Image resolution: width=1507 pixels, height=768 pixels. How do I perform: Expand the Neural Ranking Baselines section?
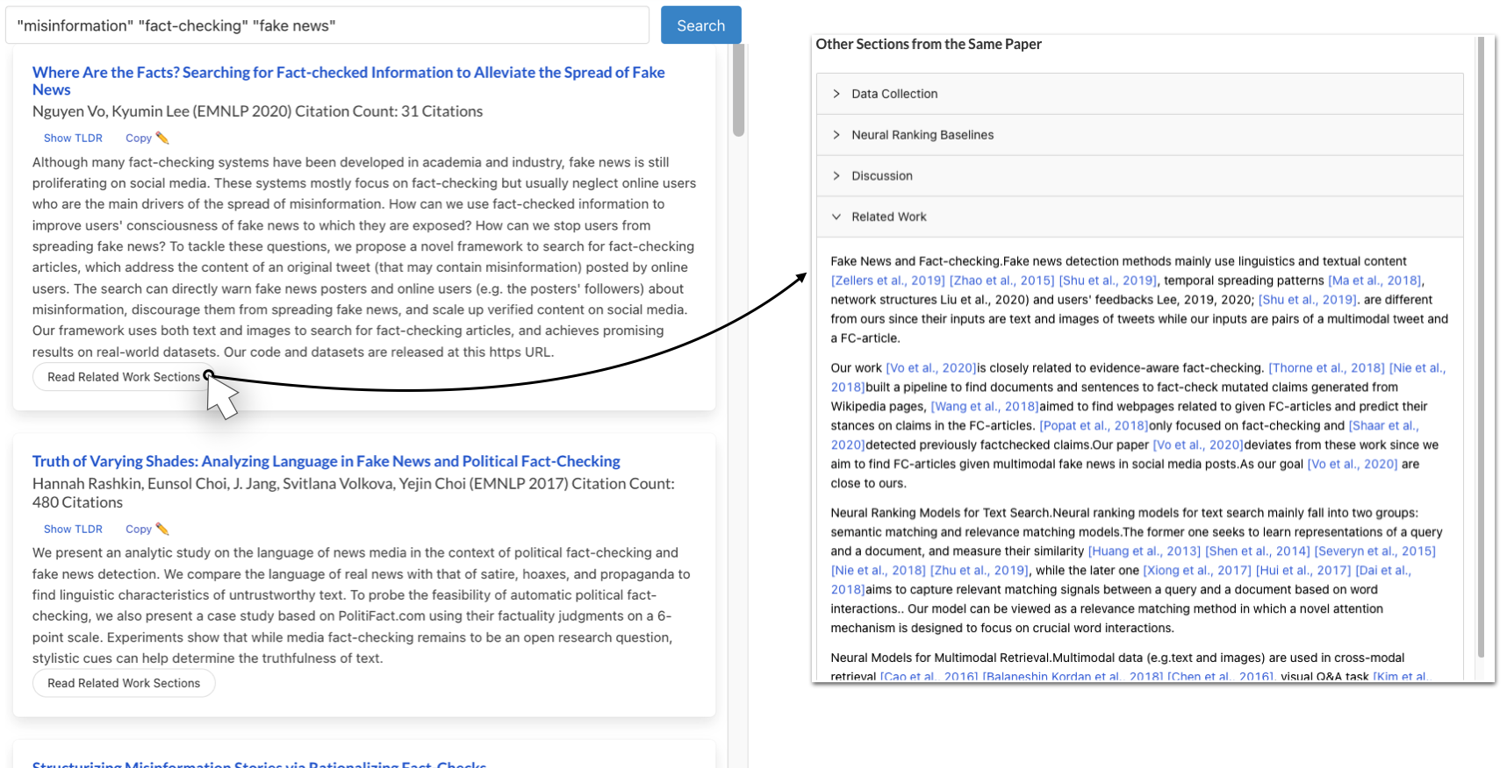pos(922,135)
